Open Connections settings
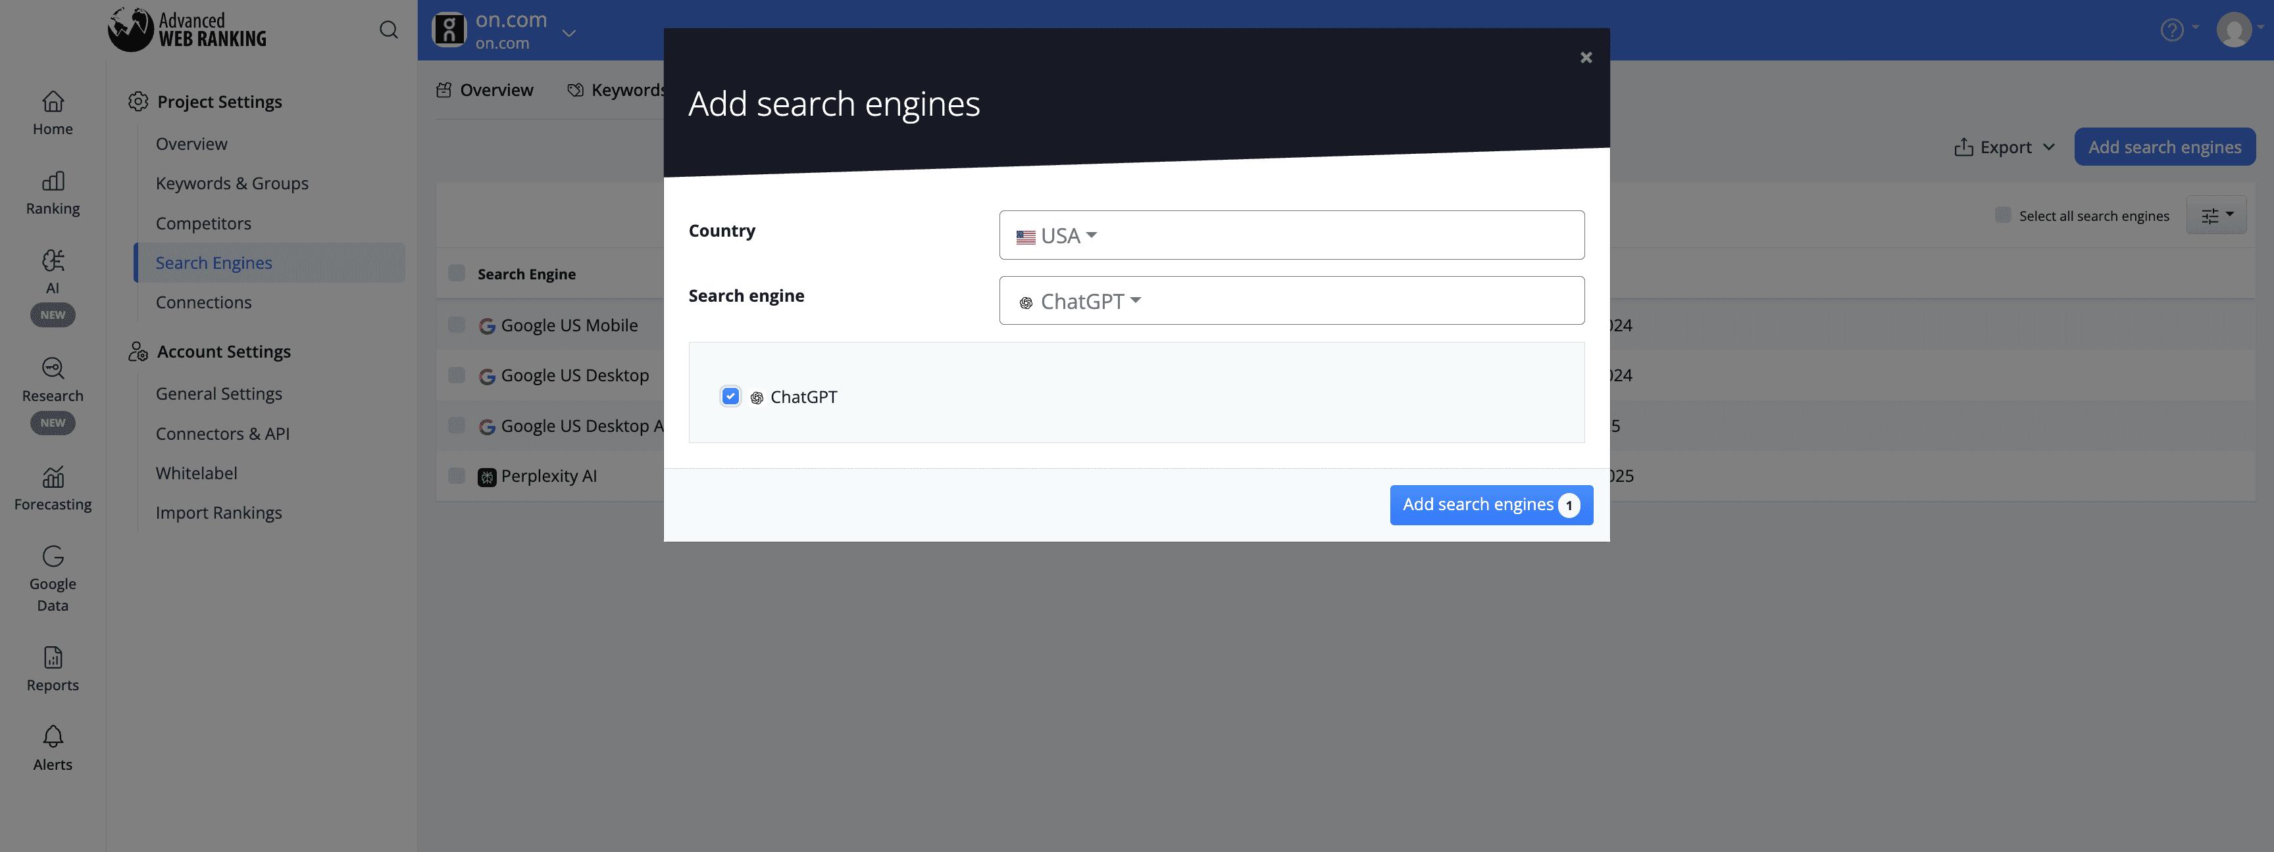 pos(204,302)
